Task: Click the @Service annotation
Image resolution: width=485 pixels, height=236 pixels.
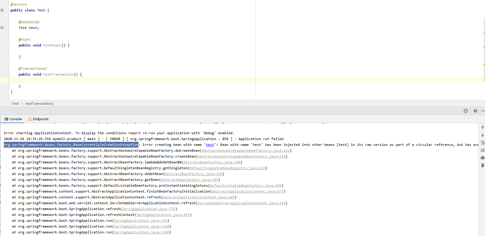Action: pos(19,4)
